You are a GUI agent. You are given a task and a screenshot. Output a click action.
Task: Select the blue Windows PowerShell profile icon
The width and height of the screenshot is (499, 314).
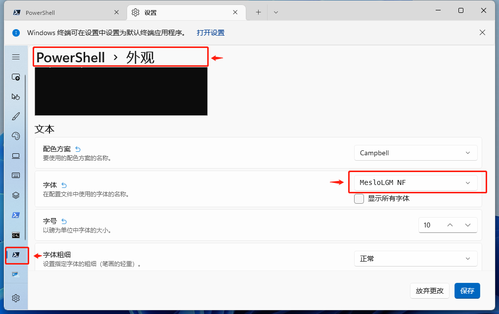[x=16, y=216]
